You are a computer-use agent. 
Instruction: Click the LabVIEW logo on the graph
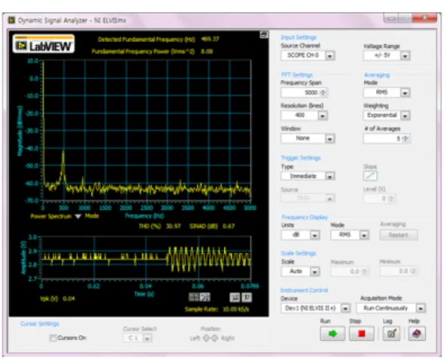[x=44, y=44]
